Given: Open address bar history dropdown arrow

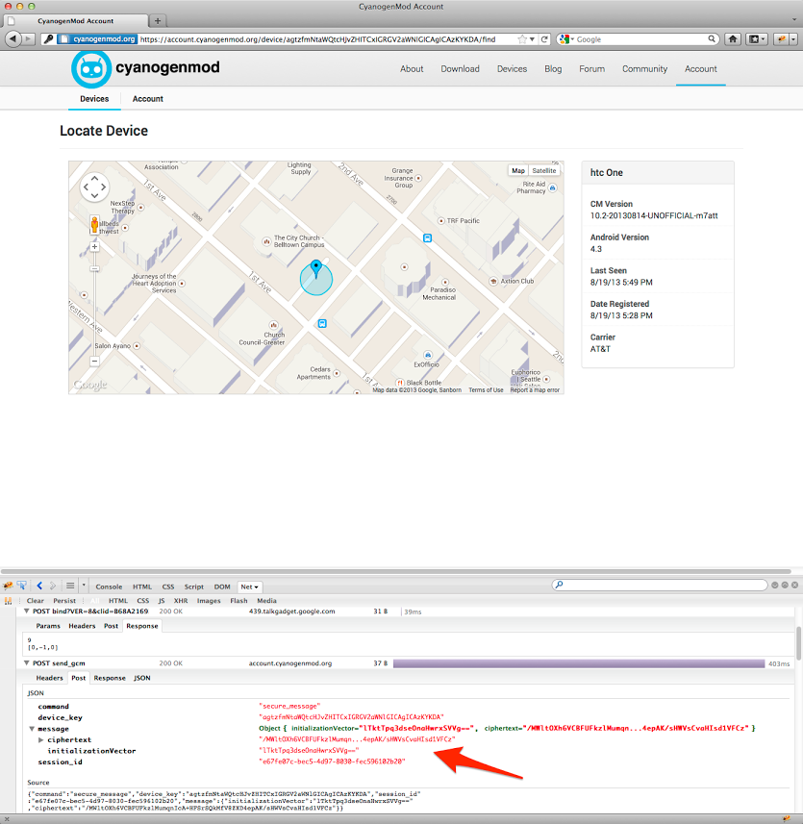Looking at the screenshot, I should pyautogui.click(x=533, y=39).
